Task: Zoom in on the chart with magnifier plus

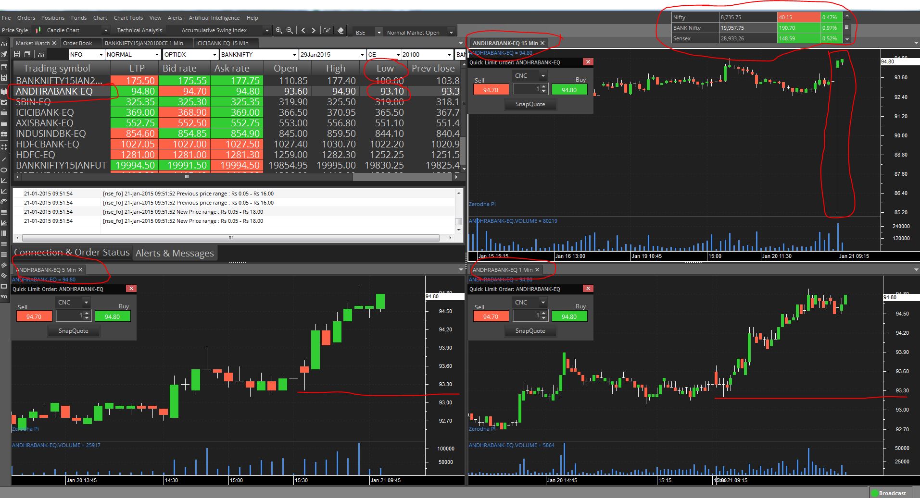Action: [x=279, y=30]
